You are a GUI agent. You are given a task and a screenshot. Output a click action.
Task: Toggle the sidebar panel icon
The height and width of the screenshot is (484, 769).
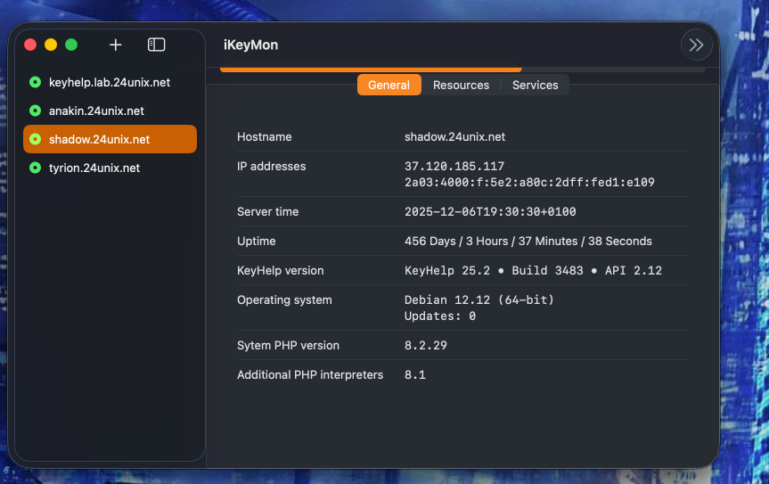click(156, 45)
